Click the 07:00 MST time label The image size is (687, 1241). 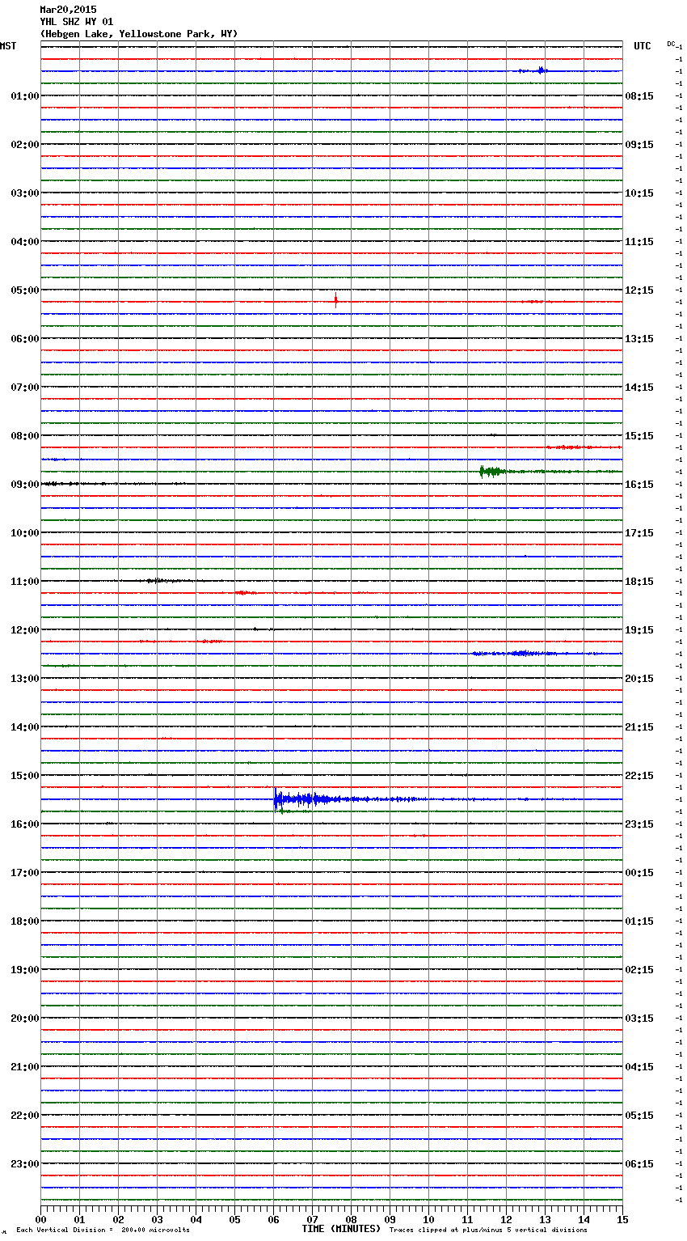tap(25, 388)
